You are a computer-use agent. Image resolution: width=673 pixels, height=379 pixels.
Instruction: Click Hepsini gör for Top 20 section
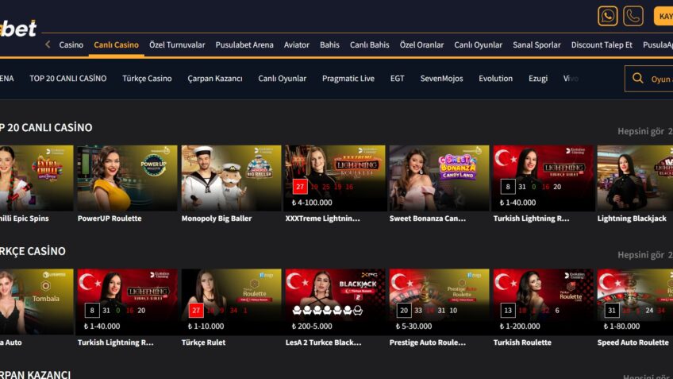click(x=640, y=131)
